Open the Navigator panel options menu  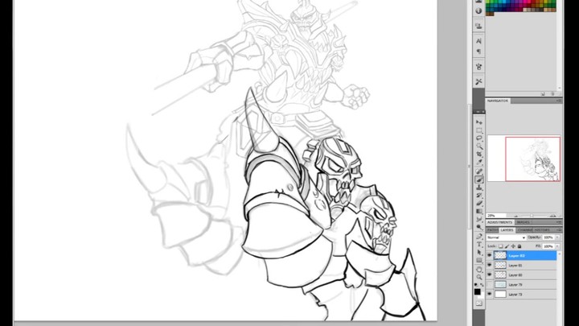559,101
